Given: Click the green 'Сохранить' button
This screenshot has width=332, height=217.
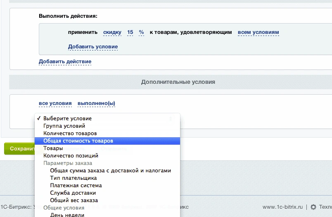Looking at the screenshot, I should (19, 148).
